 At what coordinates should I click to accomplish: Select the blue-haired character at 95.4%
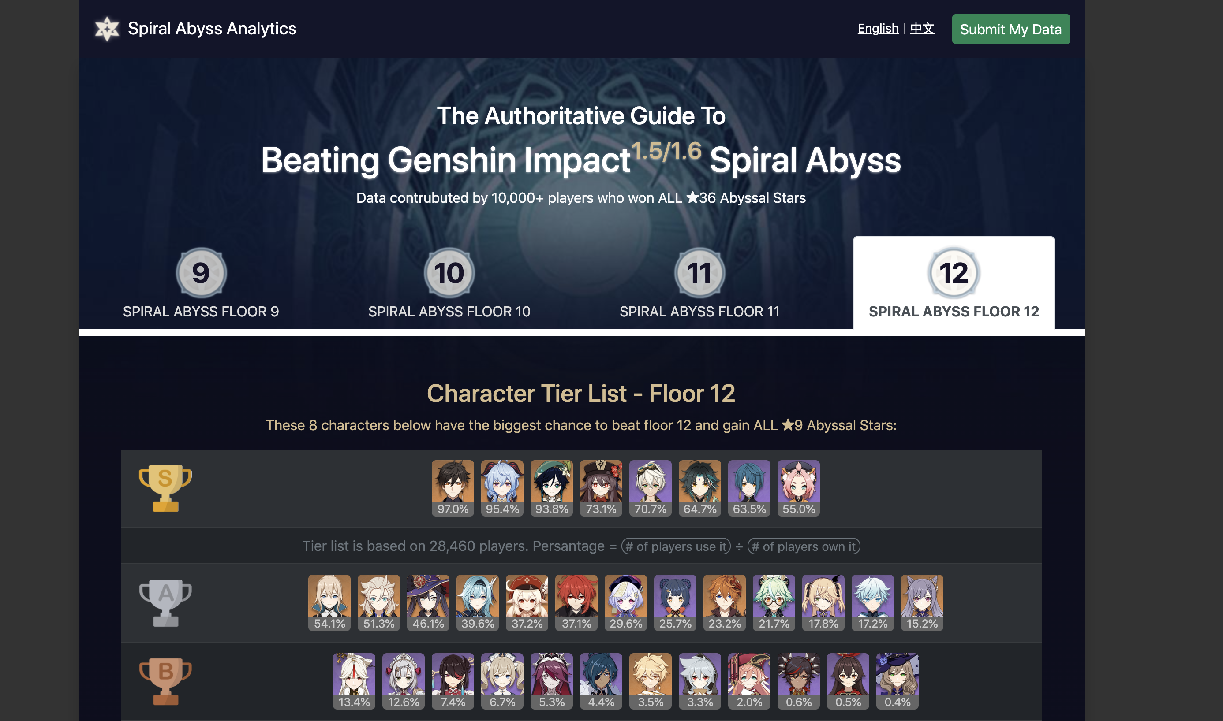(x=502, y=488)
